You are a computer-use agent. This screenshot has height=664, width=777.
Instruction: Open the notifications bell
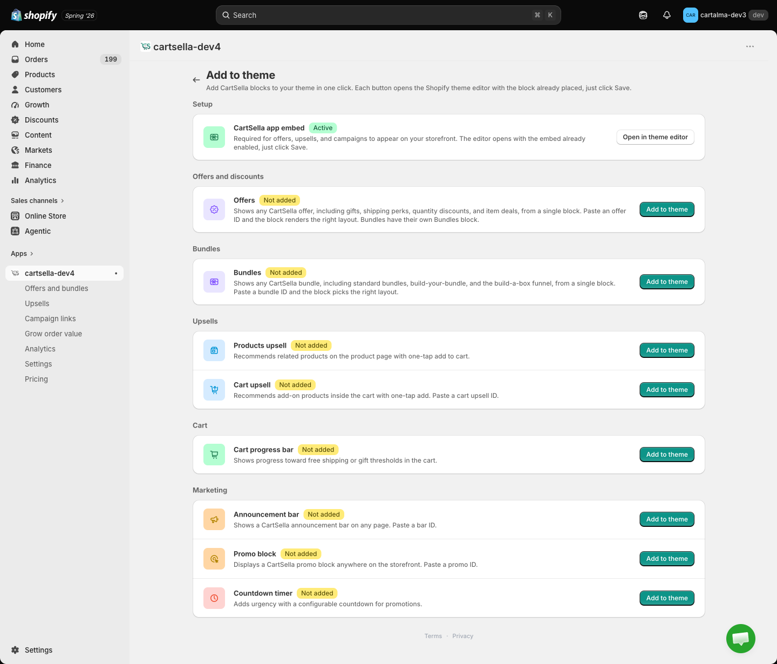click(x=667, y=15)
